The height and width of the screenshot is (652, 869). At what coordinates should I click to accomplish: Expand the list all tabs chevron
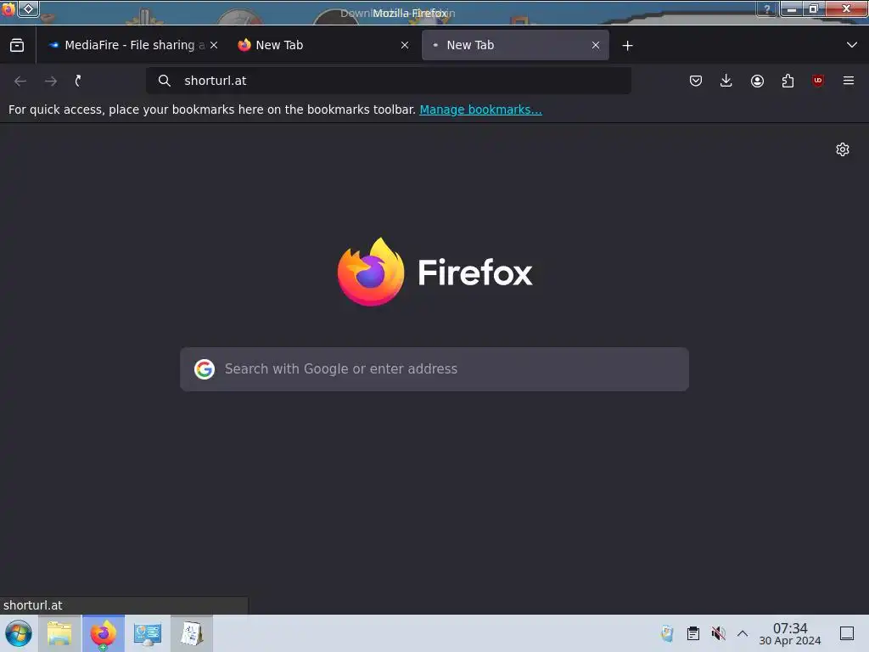tap(852, 45)
